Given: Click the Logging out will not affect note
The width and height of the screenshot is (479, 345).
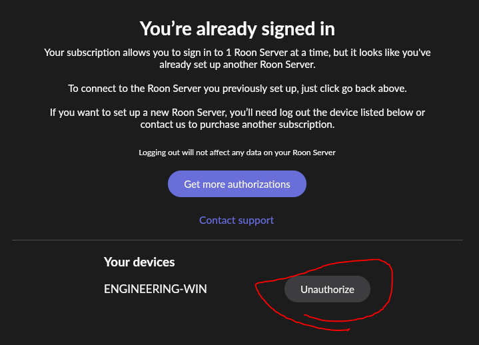Looking at the screenshot, I should [237, 153].
